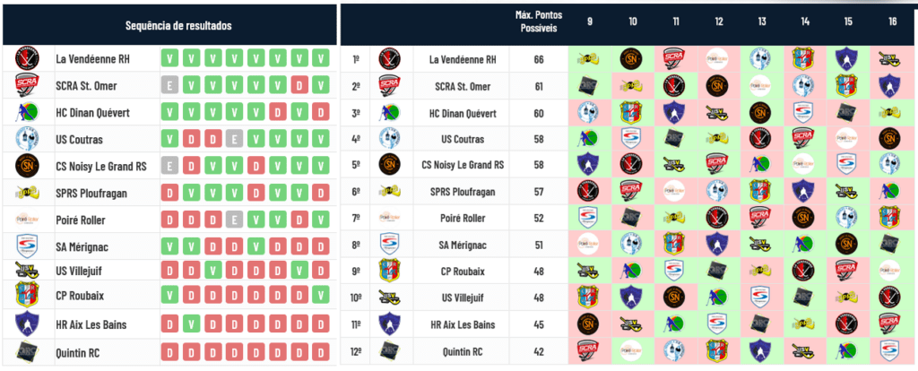
Task: Click Poiré Roller logo in results sequence table
Action: tap(27, 220)
